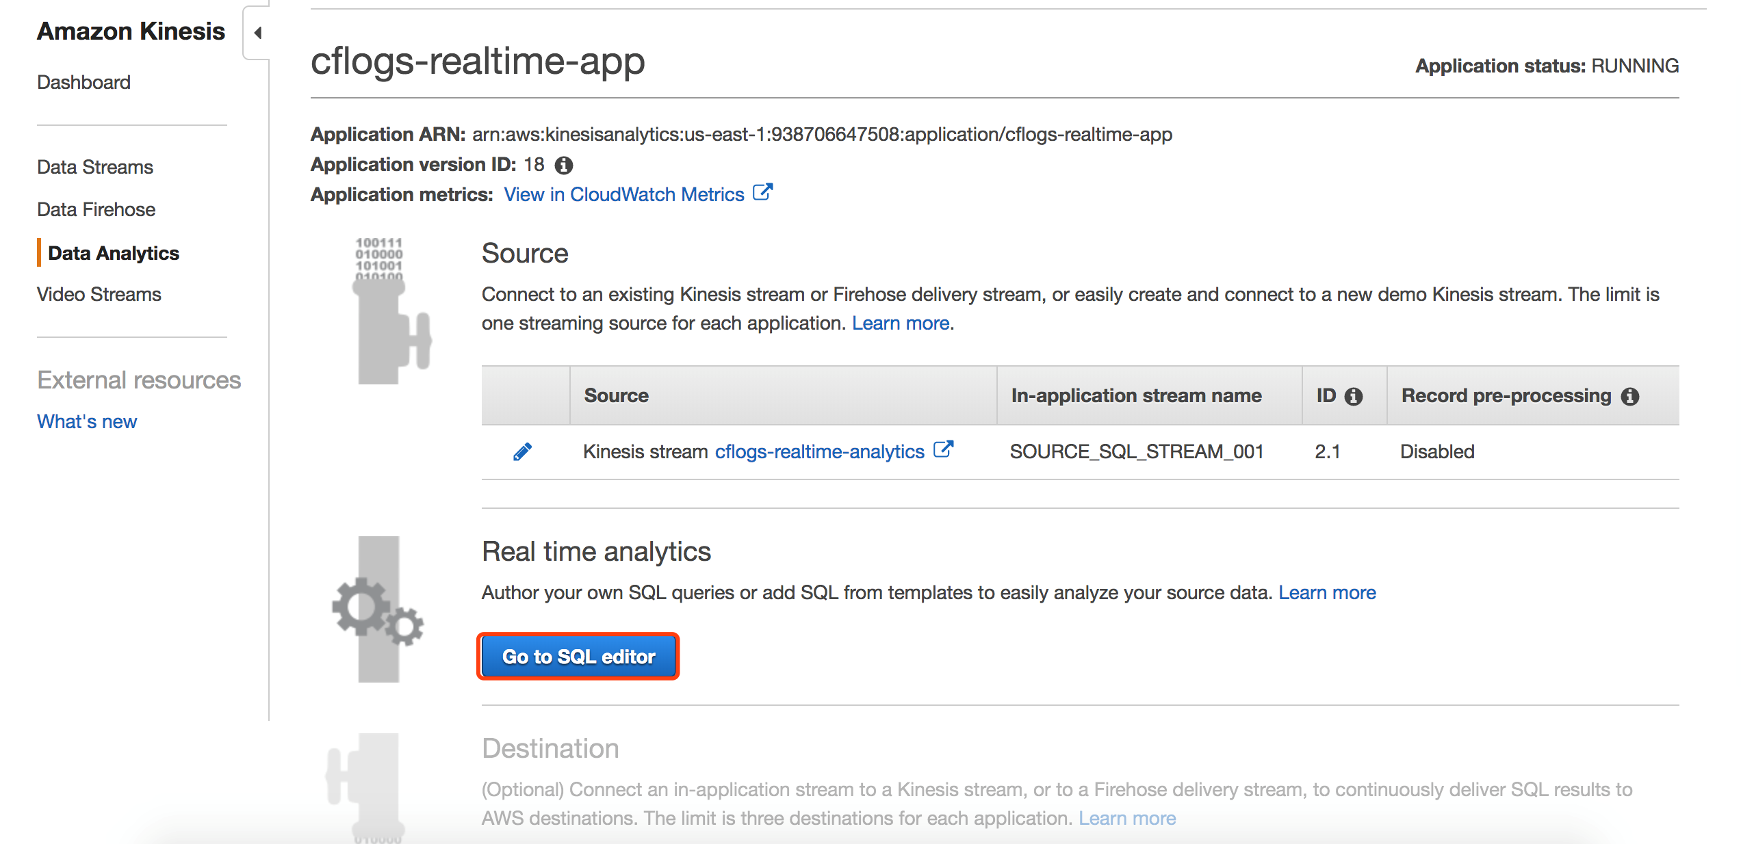Click the Source stream valve illustration
Viewport: 1741px width, 844px height.
(x=389, y=315)
